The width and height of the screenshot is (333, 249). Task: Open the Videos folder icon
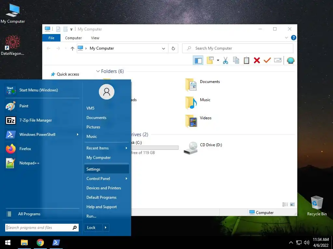pyautogui.click(x=191, y=121)
